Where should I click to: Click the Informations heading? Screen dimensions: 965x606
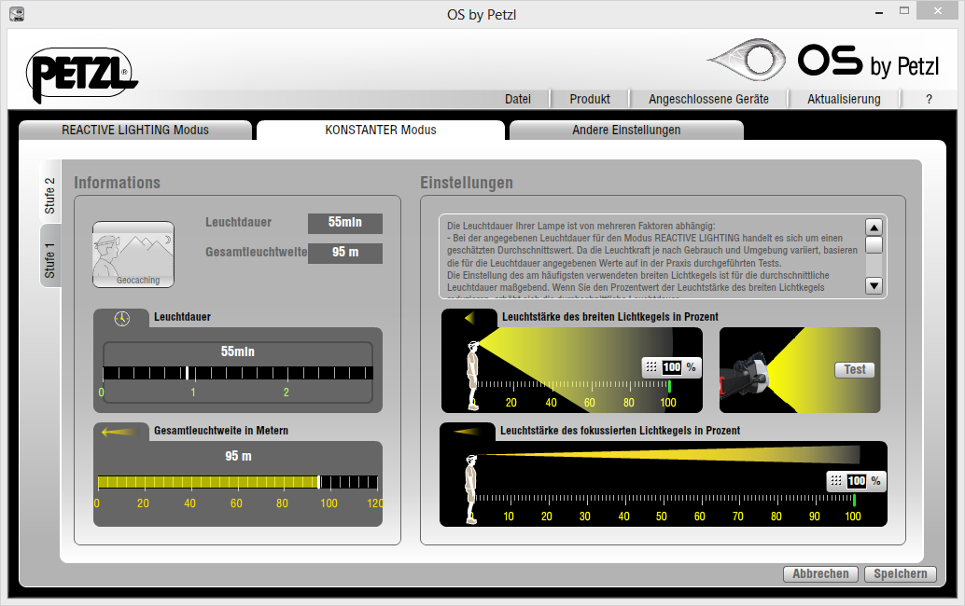117,183
